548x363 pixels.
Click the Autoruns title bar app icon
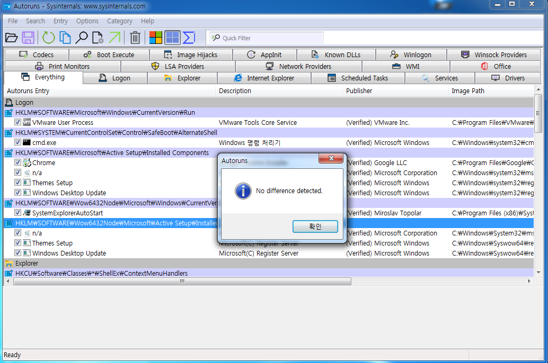[x=7, y=6]
